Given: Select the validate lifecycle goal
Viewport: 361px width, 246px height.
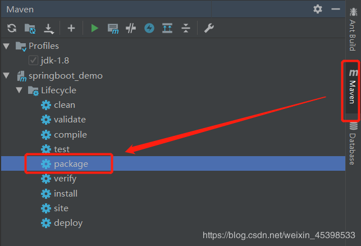Looking at the screenshot, I should (63, 120).
